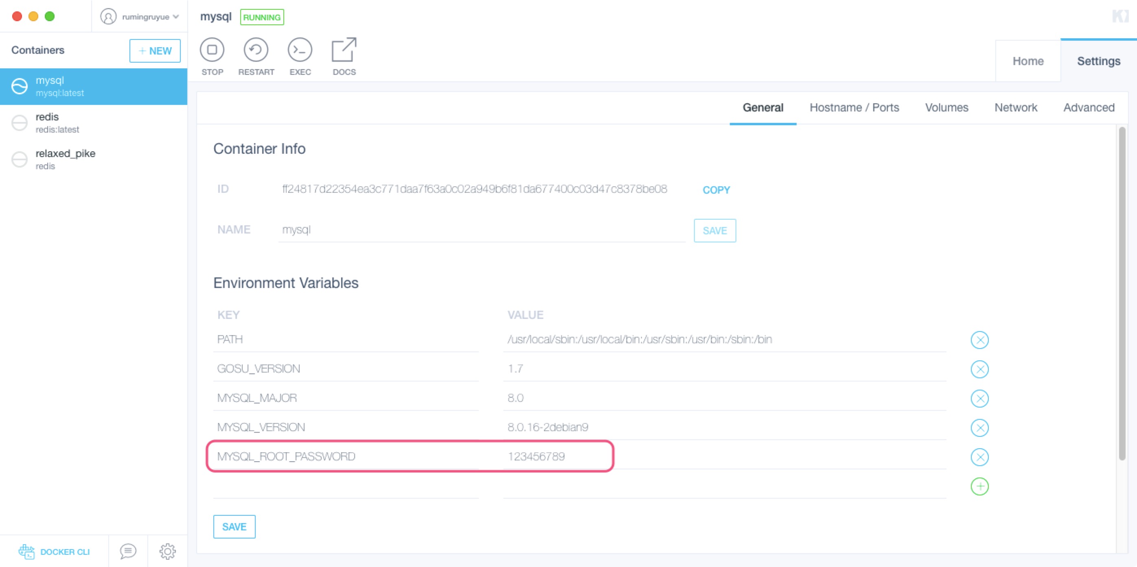Click the empty new KEY field
Screen dimensions: 1137x567
coord(346,486)
